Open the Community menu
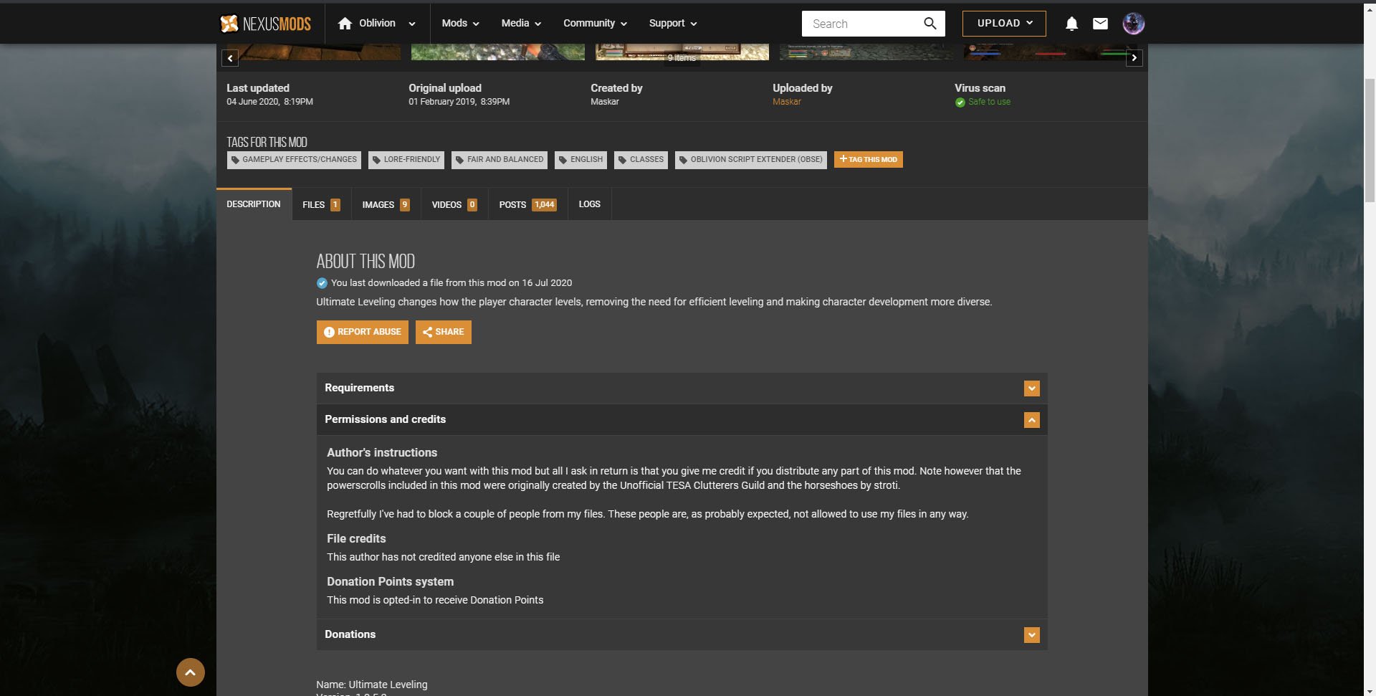The width and height of the screenshot is (1376, 696). pos(595,24)
